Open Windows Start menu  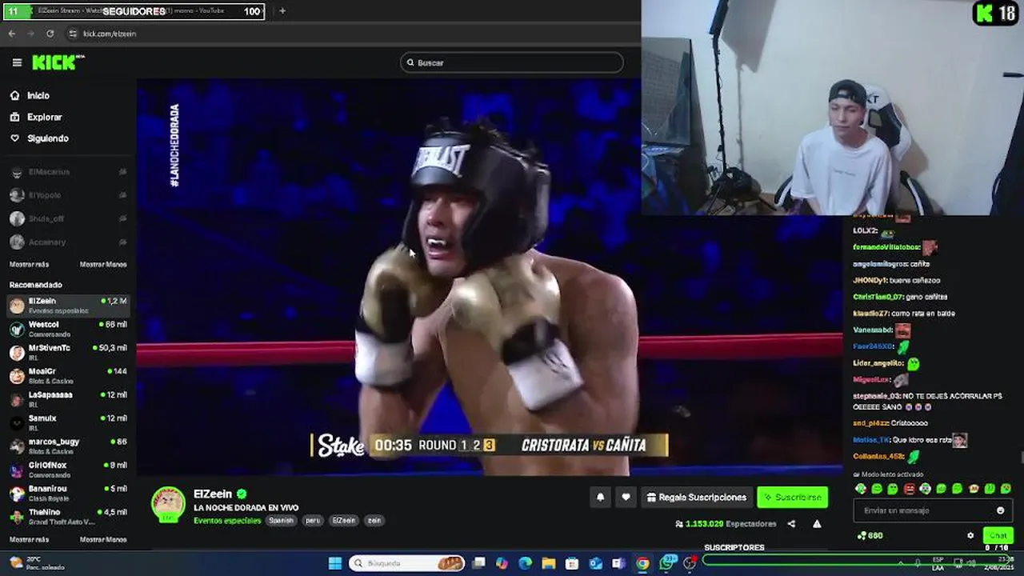click(335, 563)
